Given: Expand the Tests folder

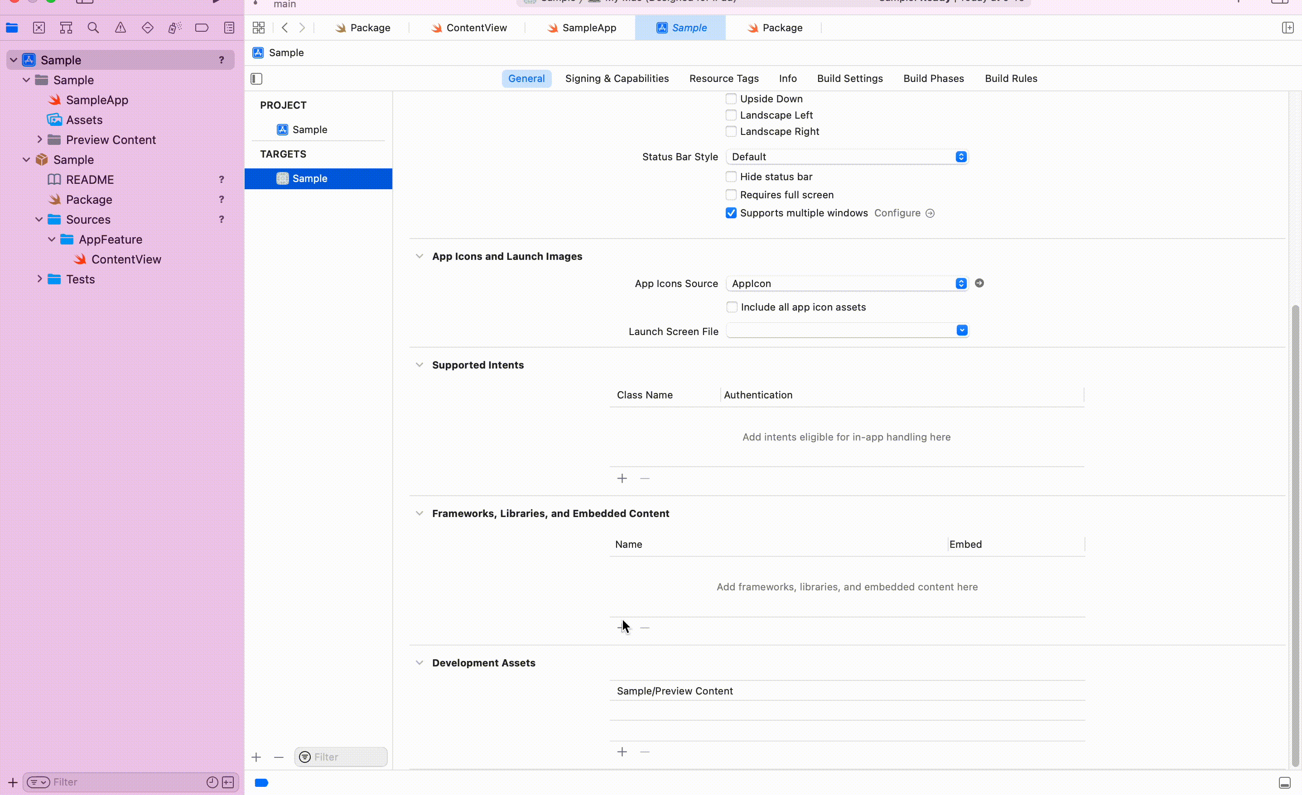Looking at the screenshot, I should coord(39,279).
